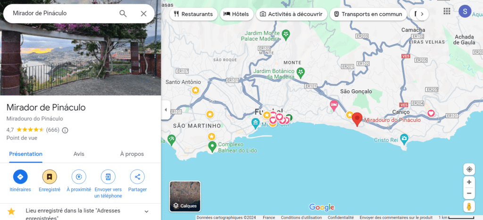Open Conditions d'utilisation link
Viewport: 483px width, 220px height.
(x=301, y=218)
